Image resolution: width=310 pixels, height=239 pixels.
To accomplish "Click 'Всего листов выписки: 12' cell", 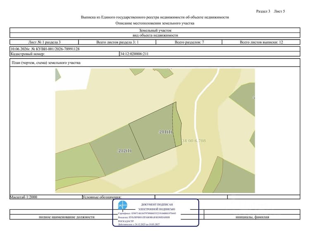I will click(x=261, y=42).
